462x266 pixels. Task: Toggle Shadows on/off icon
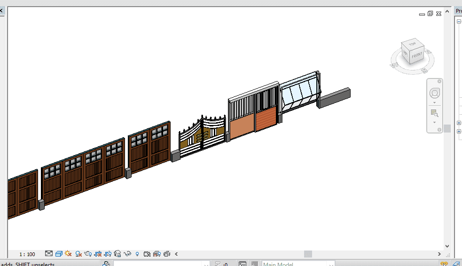[78, 254]
